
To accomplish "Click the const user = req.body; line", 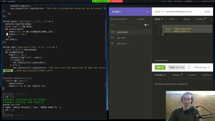I will pos(19,27).
